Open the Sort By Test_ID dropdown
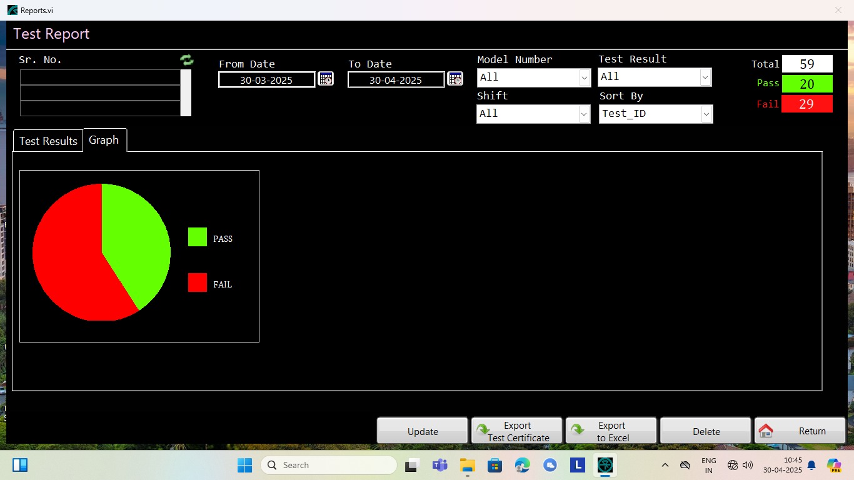The width and height of the screenshot is (854, 480). tap(706, 114)
